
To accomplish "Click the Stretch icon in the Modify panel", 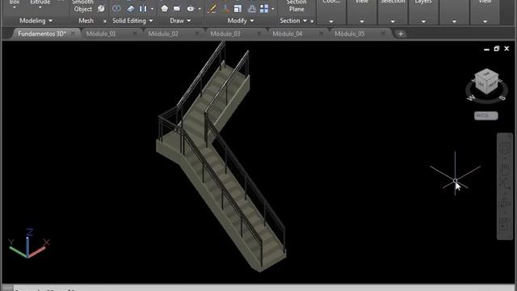I will tap(251, 9).
